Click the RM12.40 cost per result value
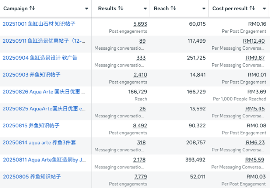This screenshot has height=188, width=270. pos(254,41)
